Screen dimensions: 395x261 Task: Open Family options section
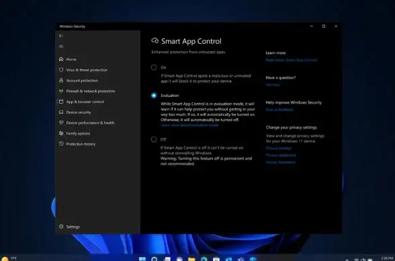75,133
